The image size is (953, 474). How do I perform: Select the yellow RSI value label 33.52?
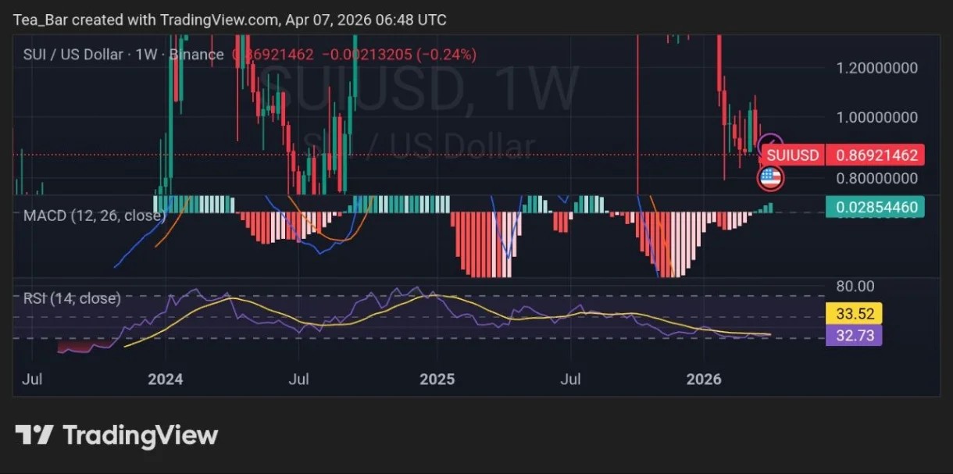[x=854, y=312]
